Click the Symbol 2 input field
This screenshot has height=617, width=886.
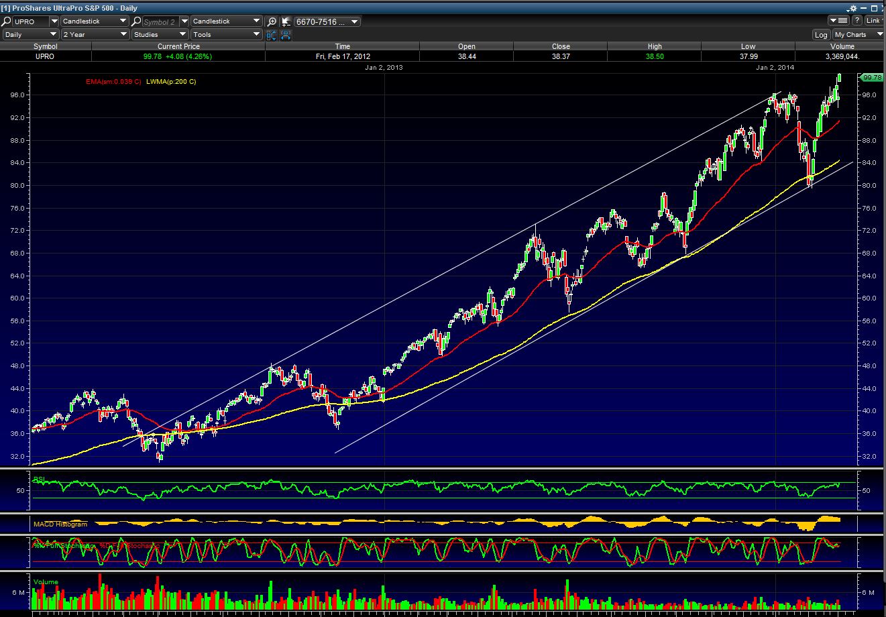click(161, 21)
